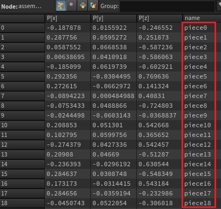This screenshot has width=221, height=209.
Task: Show Detail attributes in spreadsheet
Action: pyautogui.click(x=93, y=5)
